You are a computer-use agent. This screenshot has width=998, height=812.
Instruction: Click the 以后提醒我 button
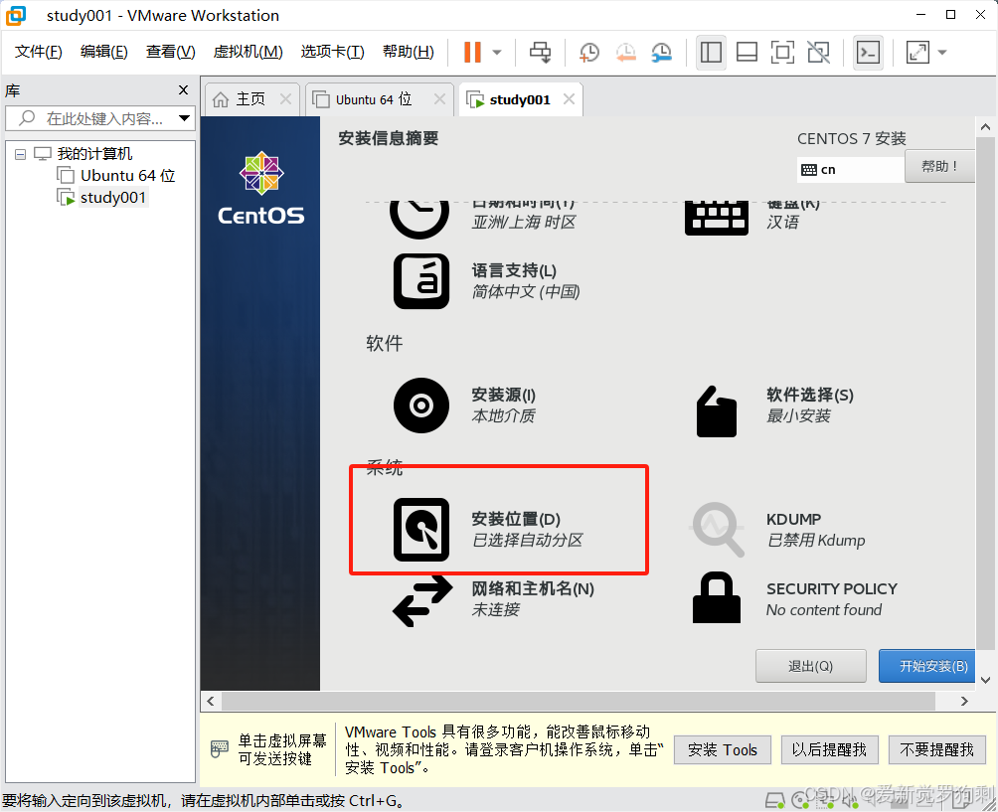coord(829,750)
